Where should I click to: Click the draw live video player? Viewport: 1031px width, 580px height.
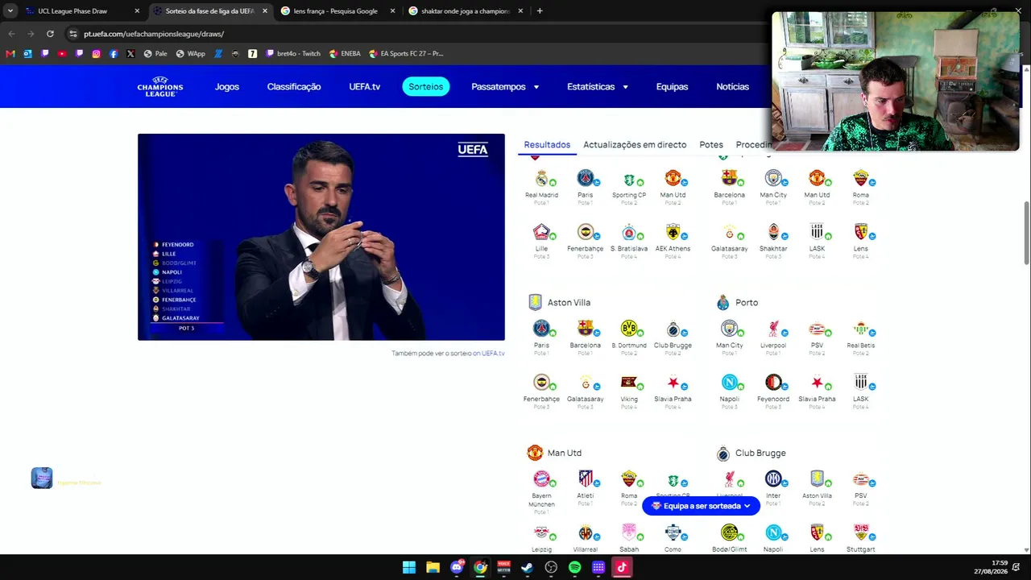[x=321, y=237]
